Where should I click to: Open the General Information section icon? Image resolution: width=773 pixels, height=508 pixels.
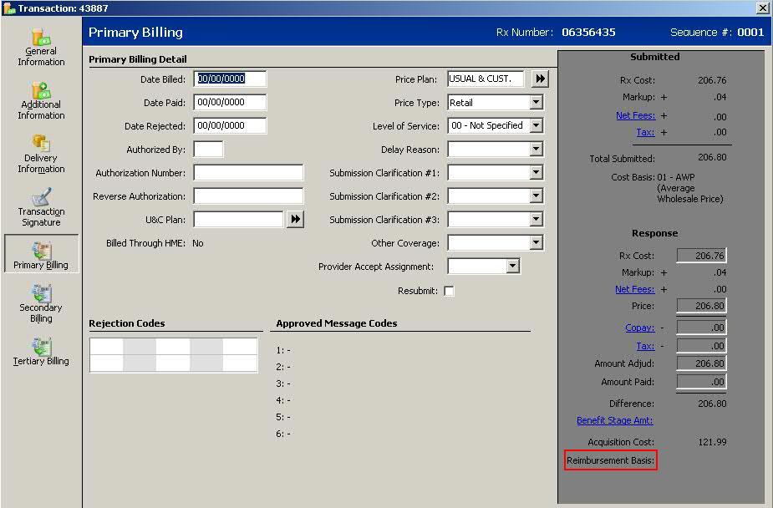[41, 37]
